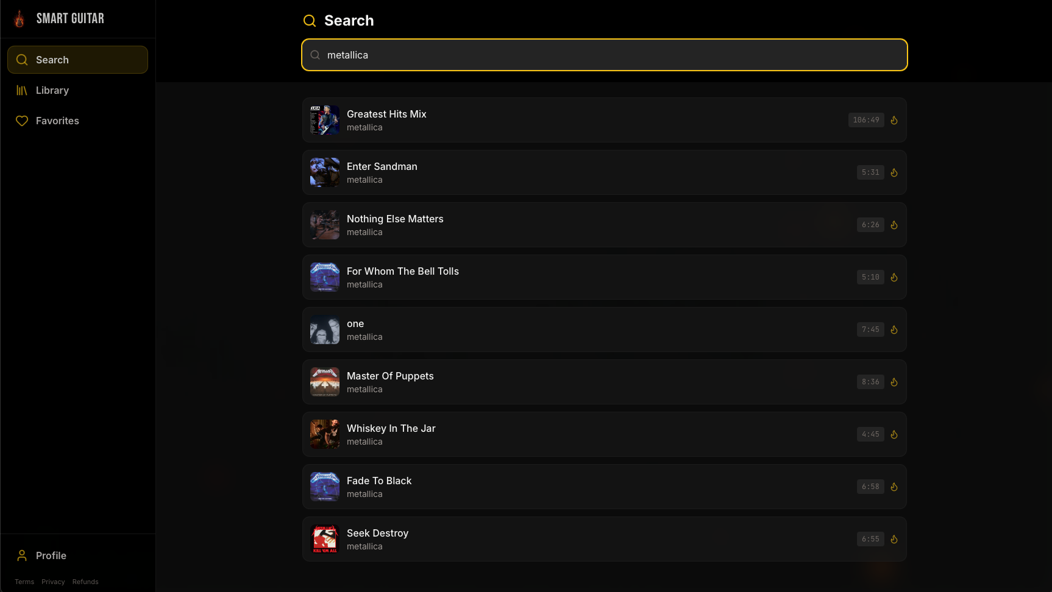The height and width of the screenshot is (592, 1052).
Task: Click inside the metallica search input field
Action: pos(603,55)
